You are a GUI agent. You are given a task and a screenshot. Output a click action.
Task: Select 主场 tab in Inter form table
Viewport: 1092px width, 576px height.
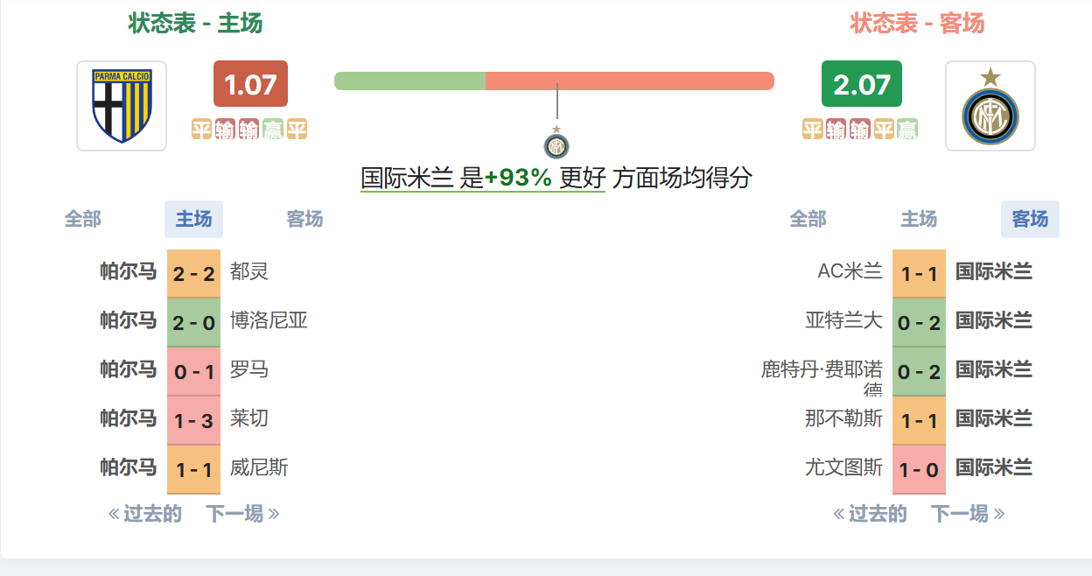[x=919, y=219]
